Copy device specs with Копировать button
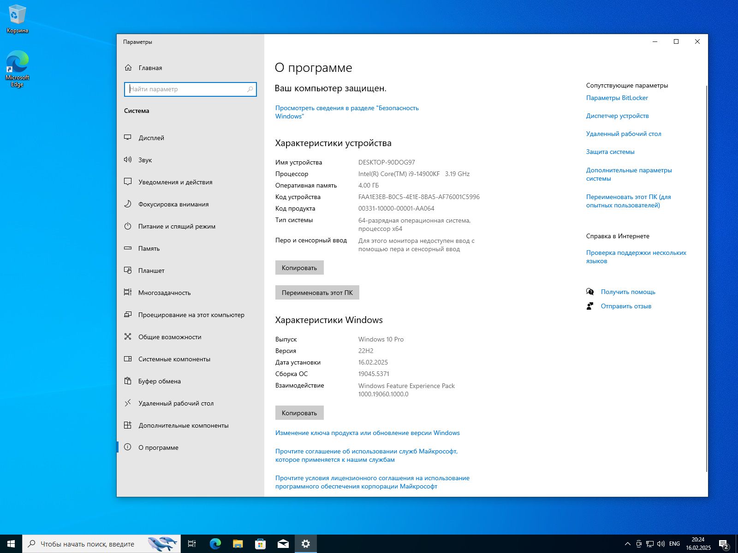738x553 pixels. (299, 267)
